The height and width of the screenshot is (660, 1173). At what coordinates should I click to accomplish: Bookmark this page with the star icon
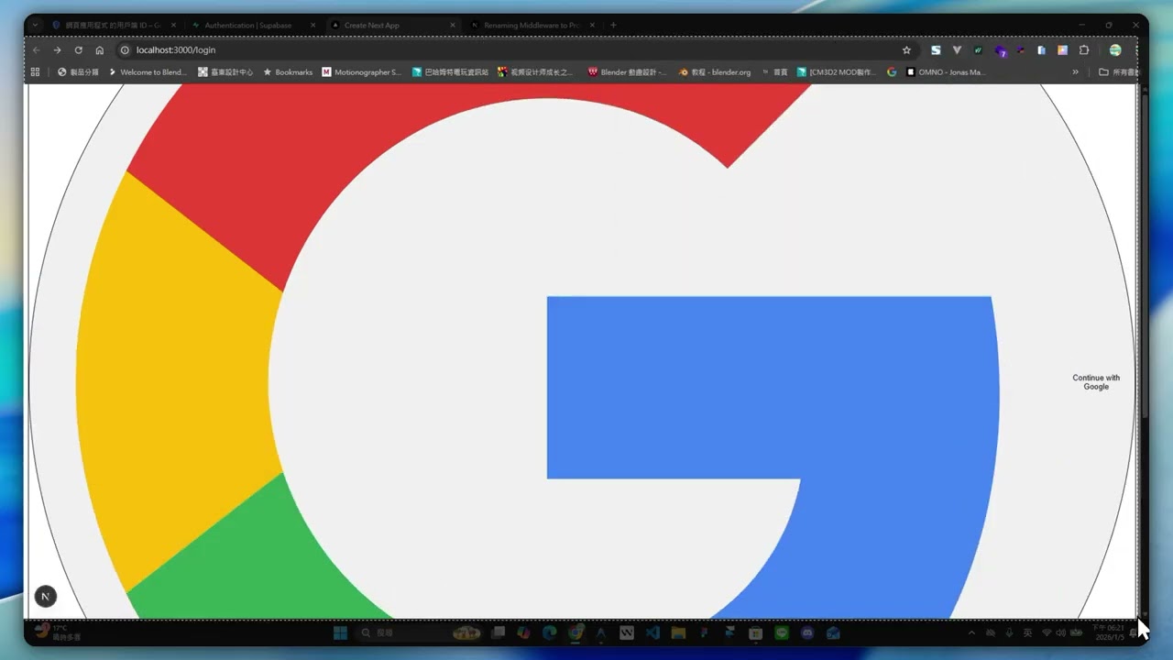(906, 49)
